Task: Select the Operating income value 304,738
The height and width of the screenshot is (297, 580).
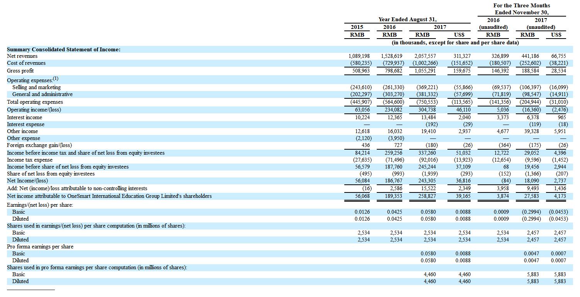Action: click(x=427, y=110)
